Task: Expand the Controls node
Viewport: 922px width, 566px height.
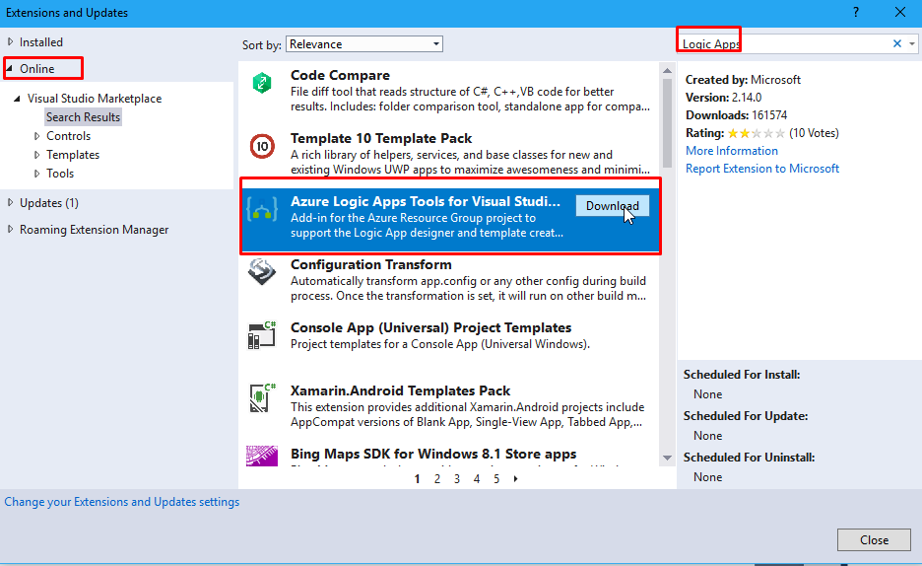Action: click(x=37, y=136)
